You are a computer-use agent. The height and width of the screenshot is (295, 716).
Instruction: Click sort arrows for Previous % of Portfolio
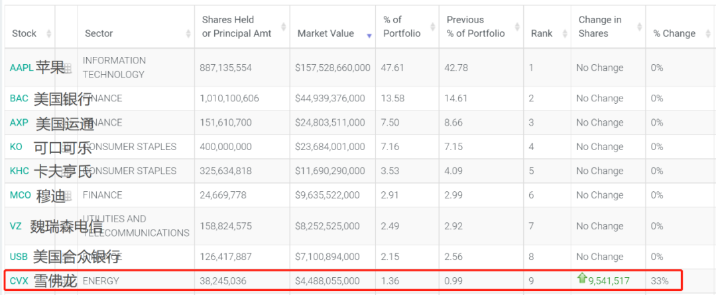[517, 26]
